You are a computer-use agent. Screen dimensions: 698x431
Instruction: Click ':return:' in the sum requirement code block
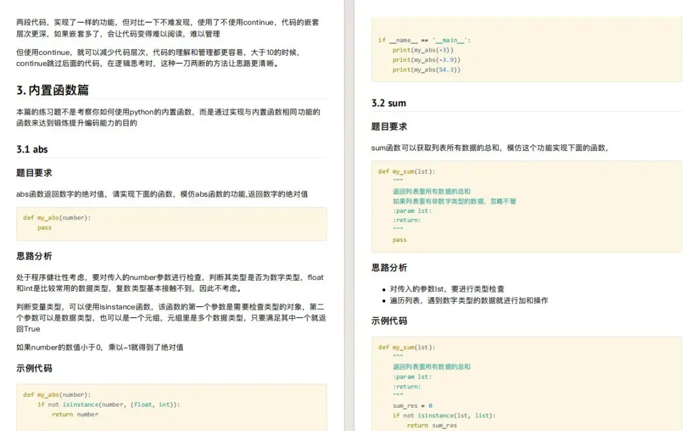tap(407, 220)
